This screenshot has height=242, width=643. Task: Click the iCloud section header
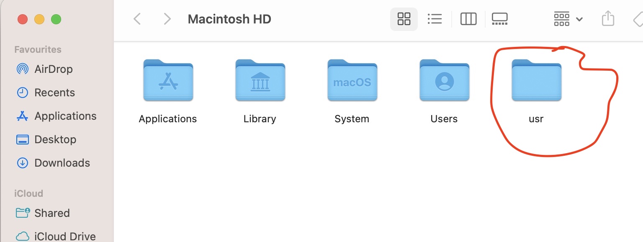tap(28, 193)
